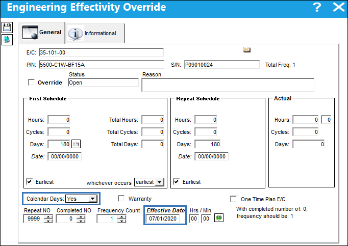The width and height of the screenshot is (348, 246).
Task: Click the notes book icon below Save
Action: (7, 40)
